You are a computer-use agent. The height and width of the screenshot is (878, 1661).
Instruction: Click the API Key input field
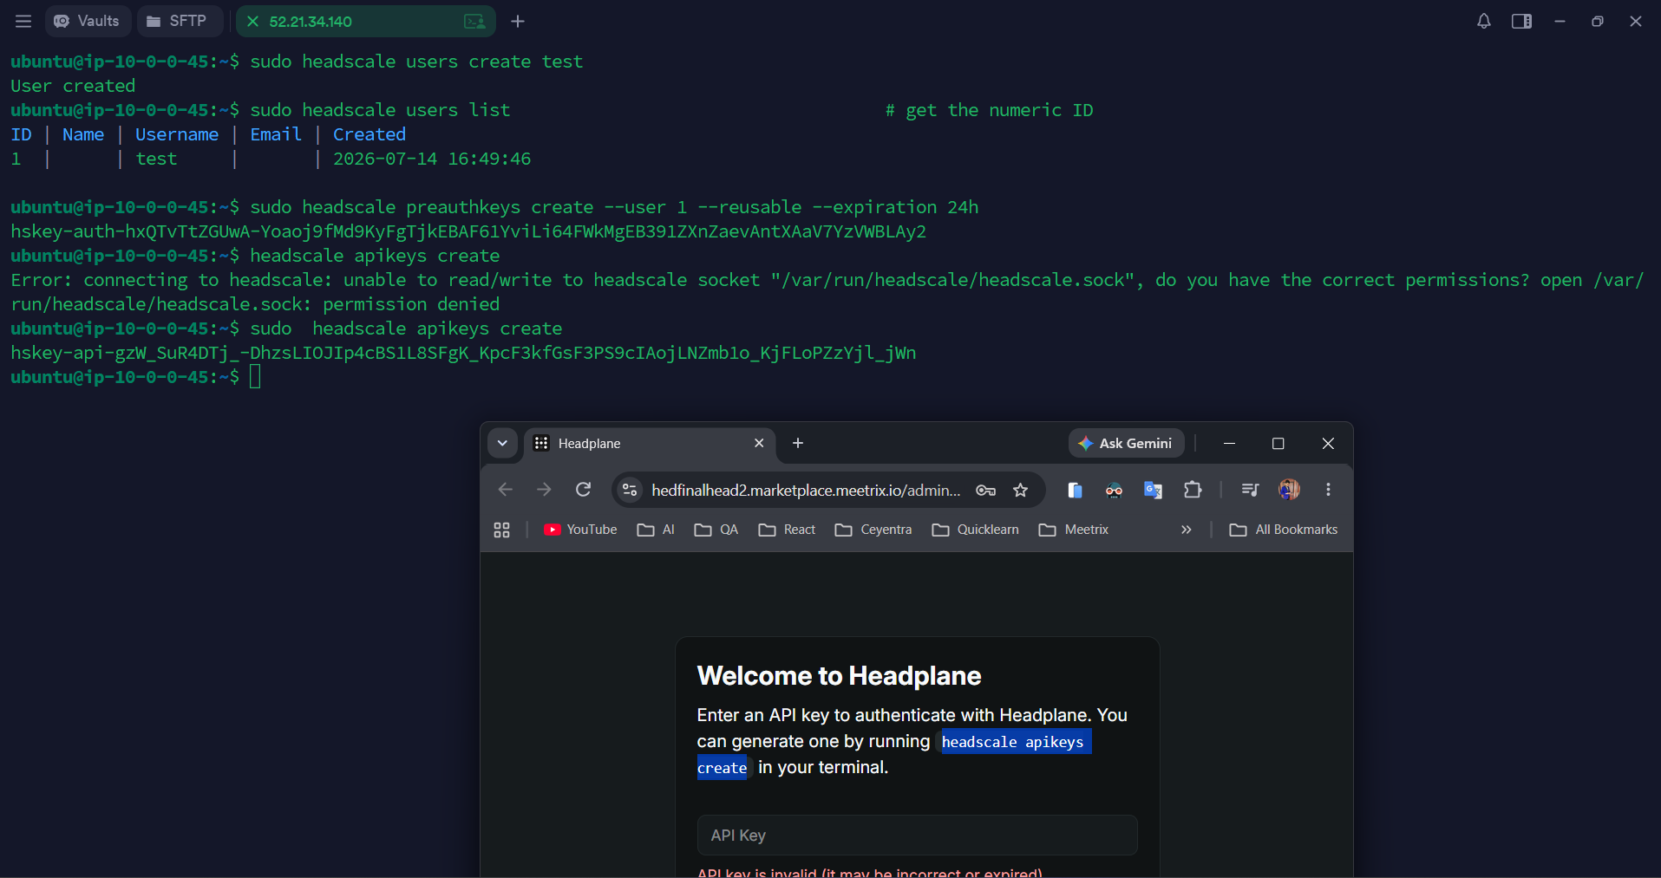[x=917, y=836]
